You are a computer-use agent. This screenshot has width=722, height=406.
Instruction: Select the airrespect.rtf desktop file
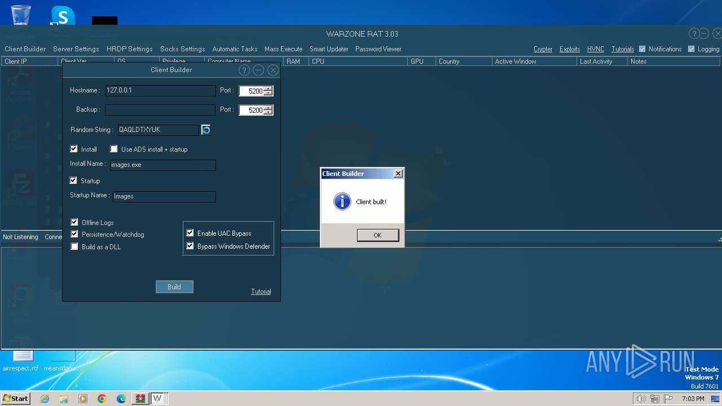tap(21, 361)
